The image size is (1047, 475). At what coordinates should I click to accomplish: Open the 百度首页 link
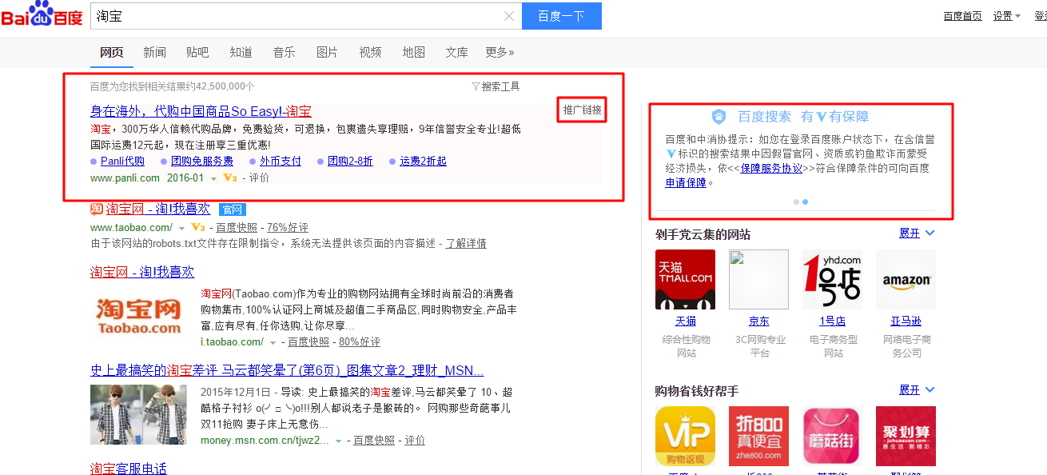pos(962,16)
